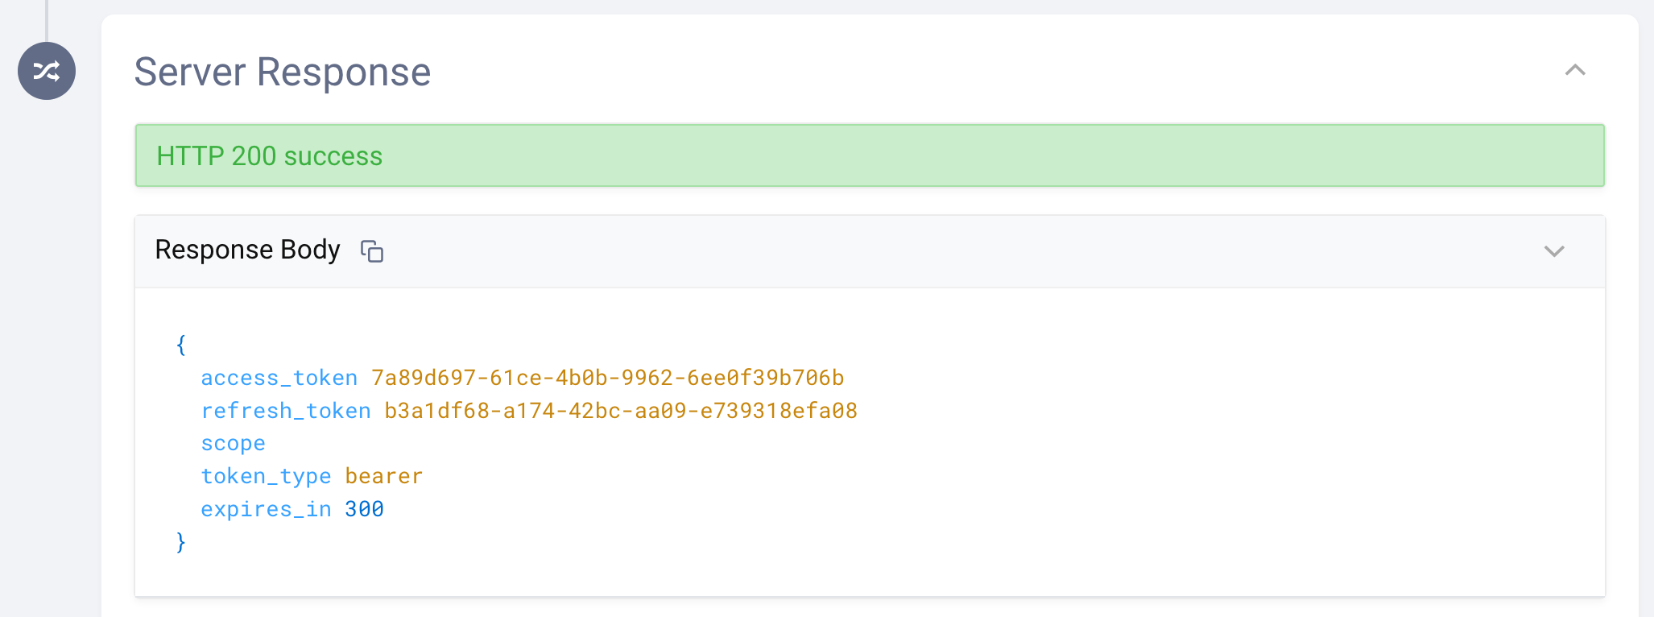Viewport: 1654px width, 617px height.
Task: Click the closing curly brace
Action: 181,542
